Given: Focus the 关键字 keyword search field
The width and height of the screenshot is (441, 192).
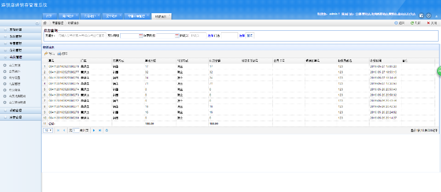Looking at the screenshot, I should click(81, 36).
